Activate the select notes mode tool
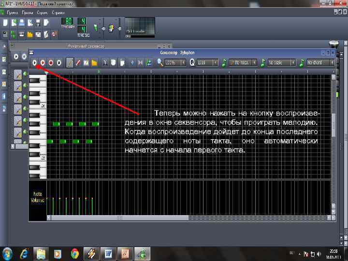Viewport: 348px width, 261px height. click(86, 63)
